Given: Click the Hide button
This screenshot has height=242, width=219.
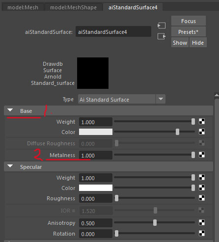Looking at the screenshot, I should click(x=198, y=43).
